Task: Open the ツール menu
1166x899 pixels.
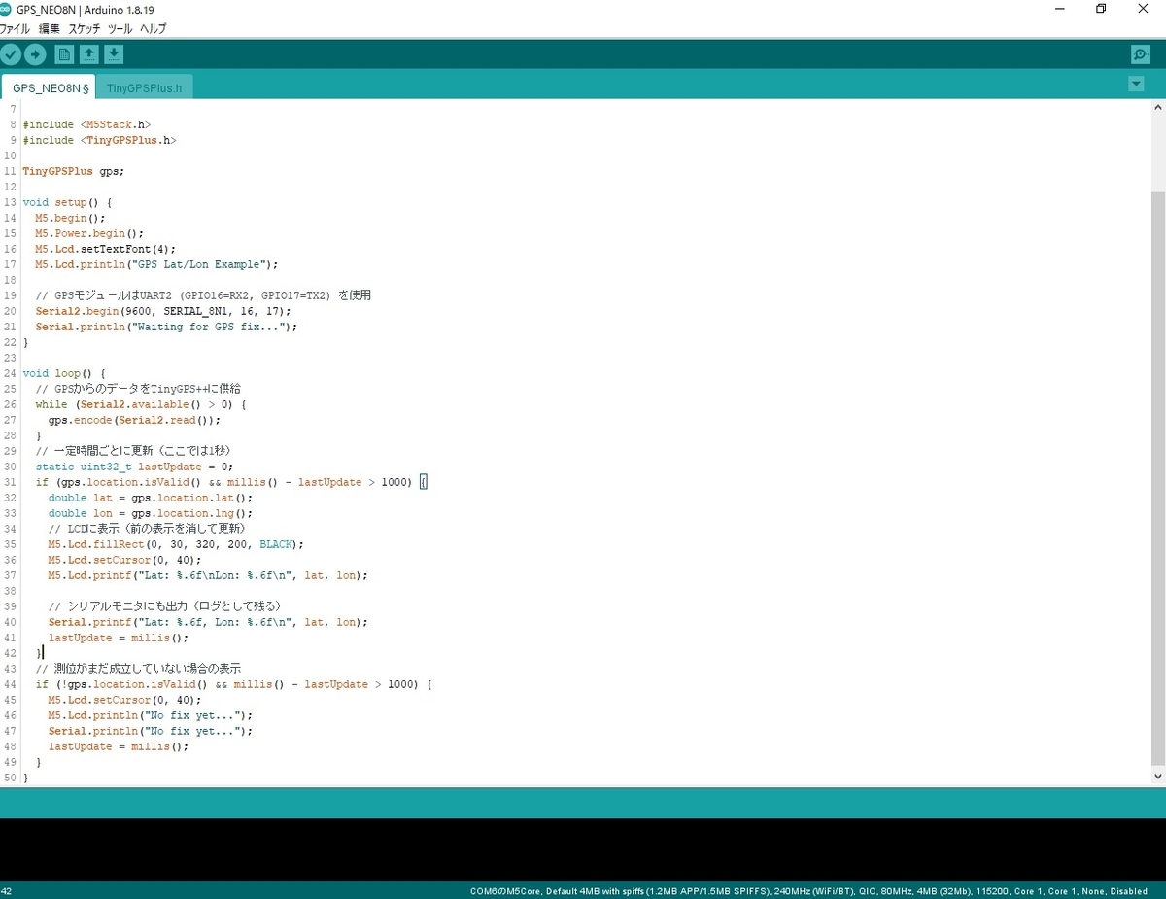Action: (x=120, y=29)
